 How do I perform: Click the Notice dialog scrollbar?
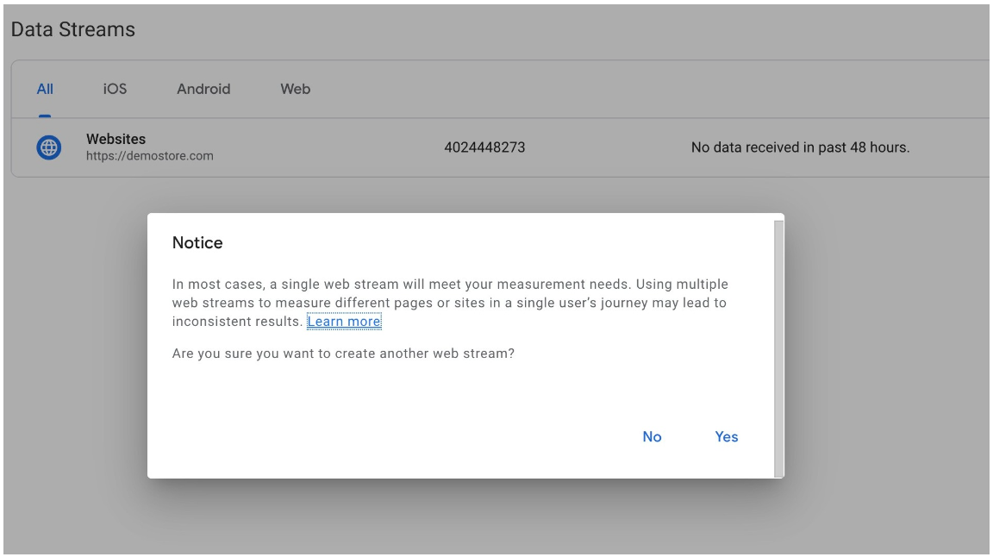[778, 345]
